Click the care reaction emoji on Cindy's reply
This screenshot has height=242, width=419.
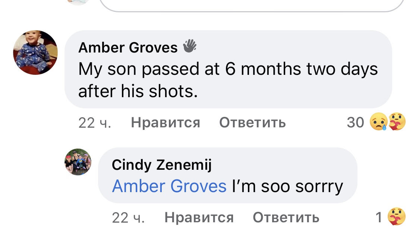coord(396,217)
